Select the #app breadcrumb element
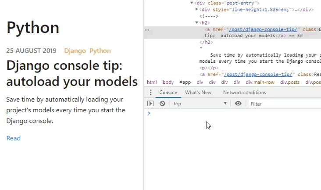Screen dimensions: 321x190 (185, 82)
